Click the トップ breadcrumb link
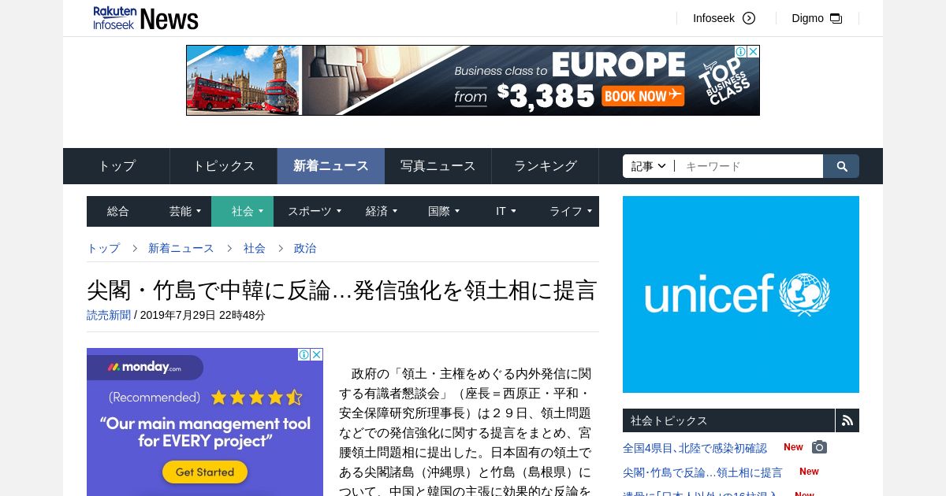The image size is (946, 496). coord(103,248)
